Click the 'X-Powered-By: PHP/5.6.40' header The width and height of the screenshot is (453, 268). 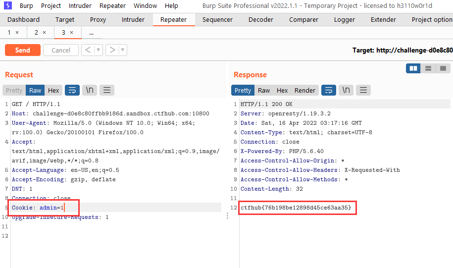[x=282, y=151]
